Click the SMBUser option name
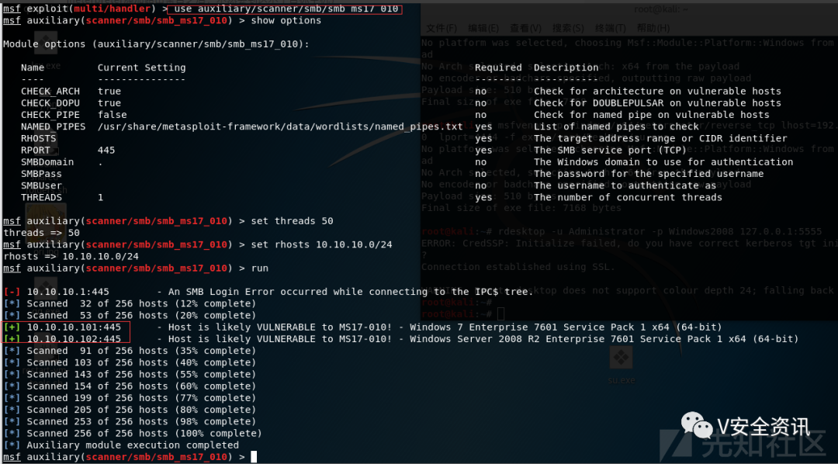Image resolution: width=838 pixels, height=464 pixels. [x=41, y=185]
